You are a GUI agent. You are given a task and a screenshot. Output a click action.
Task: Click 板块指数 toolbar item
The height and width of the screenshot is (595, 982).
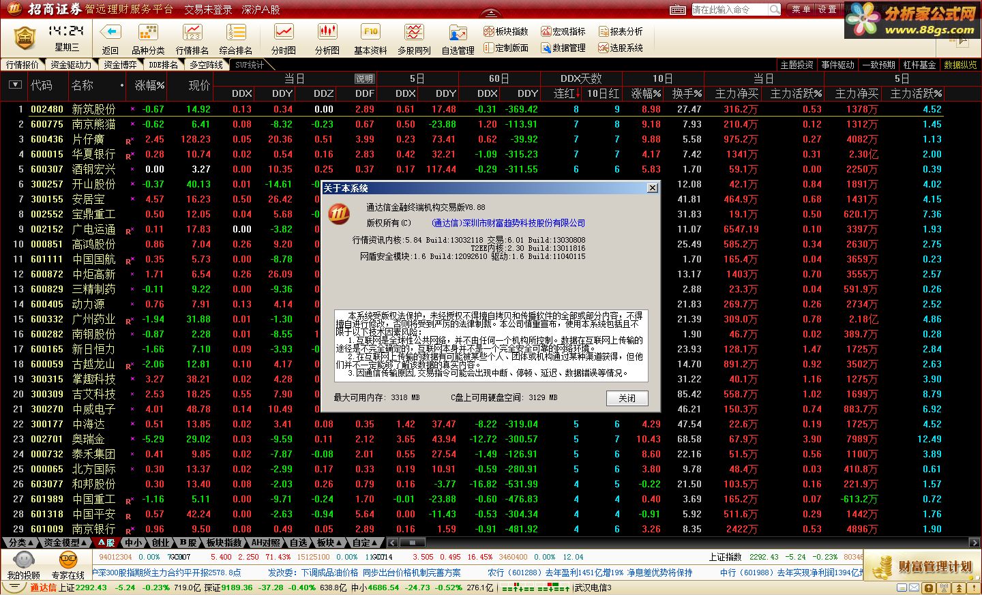pyautogui.click(x=505, y=31)
